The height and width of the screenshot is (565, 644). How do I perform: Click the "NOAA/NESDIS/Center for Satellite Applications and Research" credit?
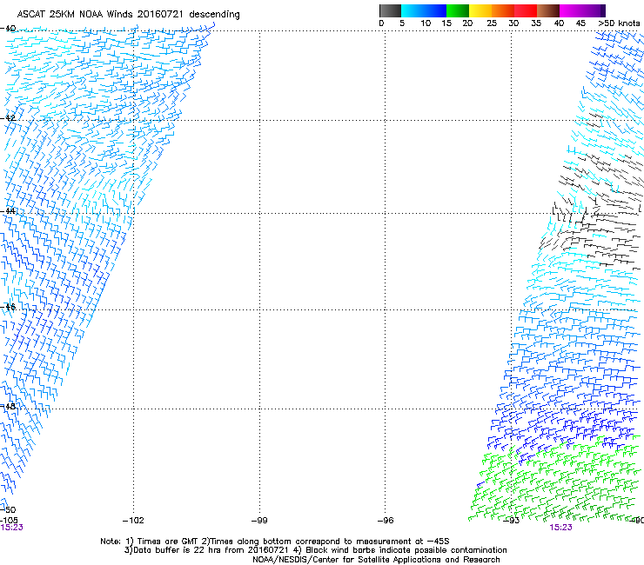coord(376,560)
